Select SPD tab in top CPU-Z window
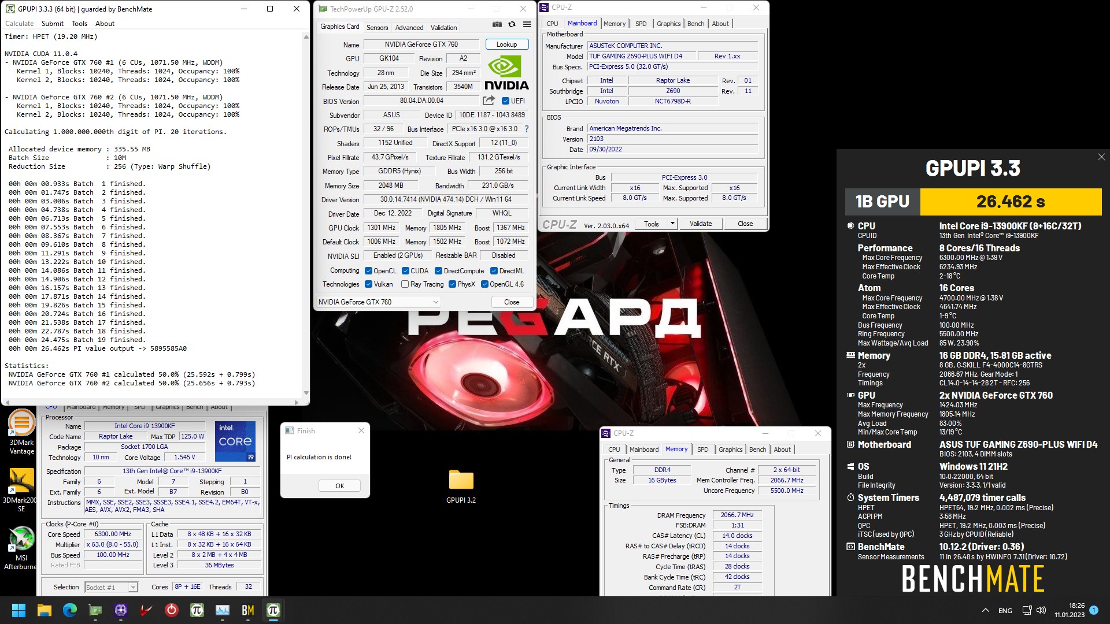This screenshot has height=624, width=1110. pos(641,24)
